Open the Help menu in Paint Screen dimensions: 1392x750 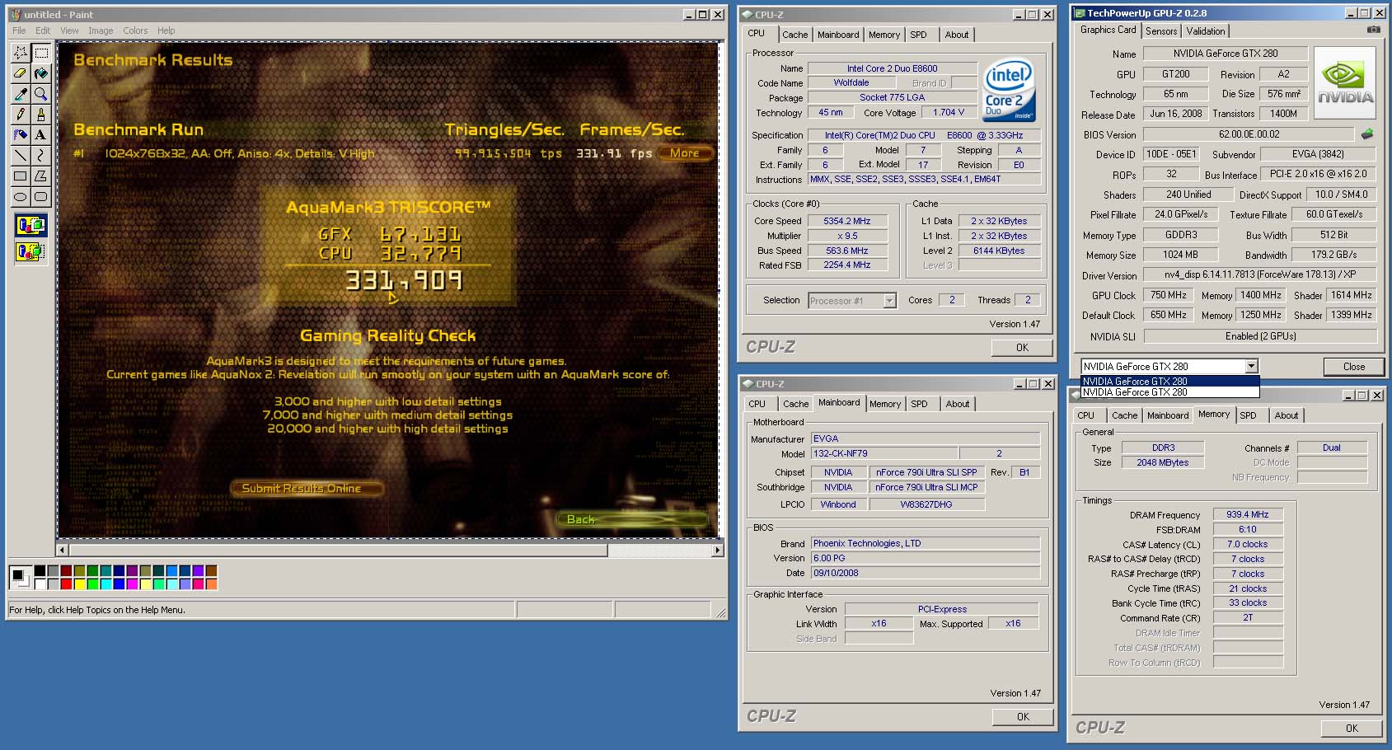(x=166, y=30)
